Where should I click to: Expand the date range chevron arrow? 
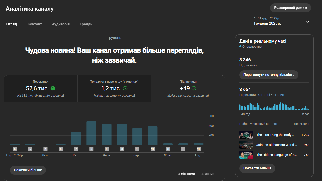[x=308, y=21]
